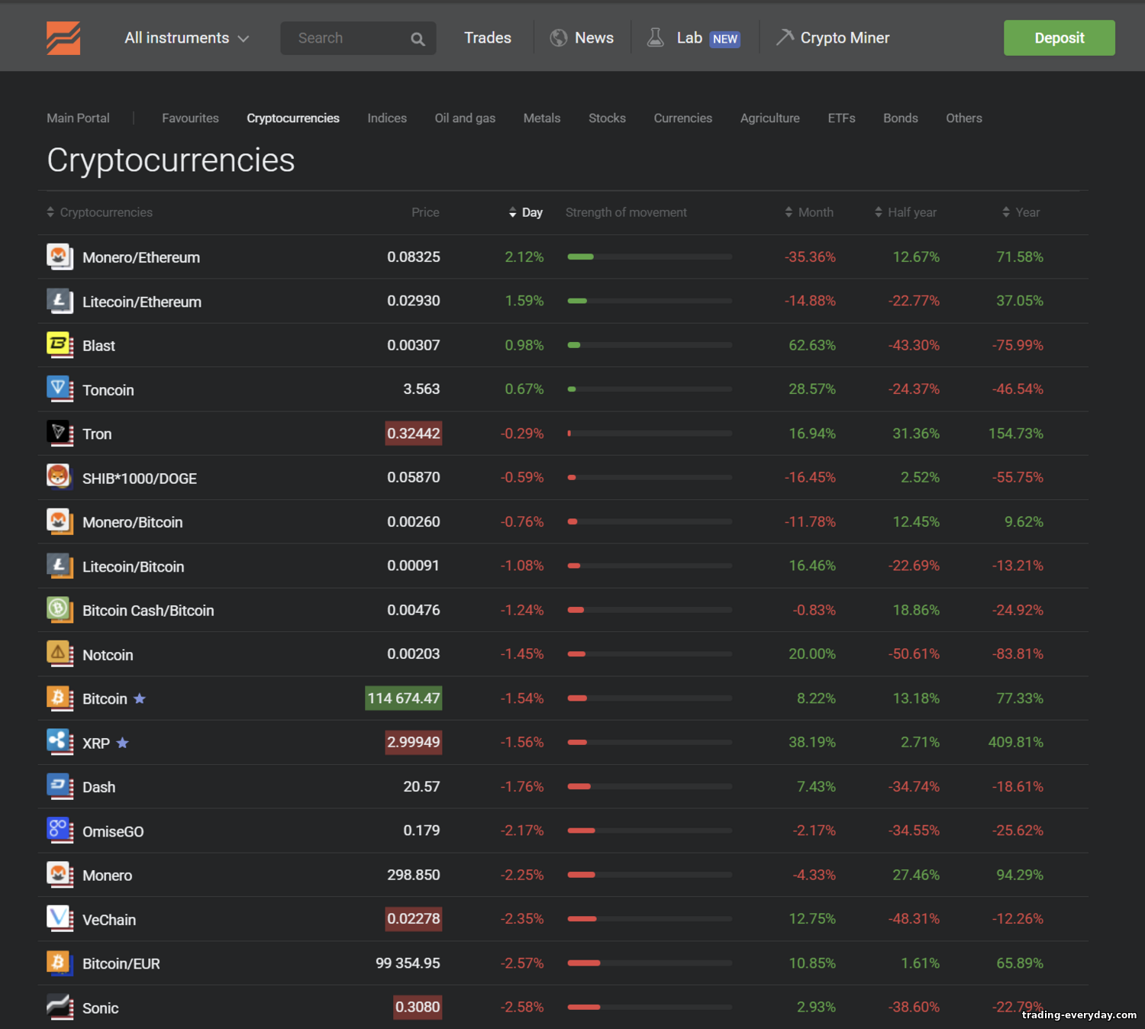
Task: Click the Monero/Bitcoin coin icon
Action: [60, 521]
